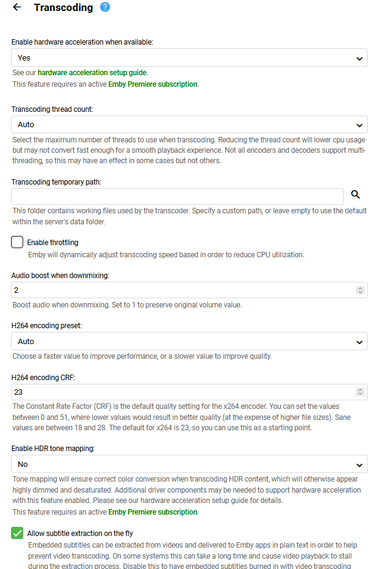Screen dimensions: 383x569
Task: Click the Transcoding page title
Action: (64, 8)
